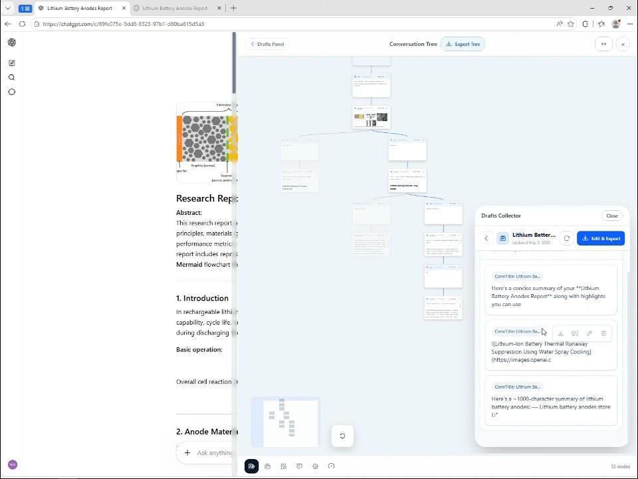Click the 1. Introduction heading
Image resolution: width=638 pixels, height=479 pixels.
[202, 298]
